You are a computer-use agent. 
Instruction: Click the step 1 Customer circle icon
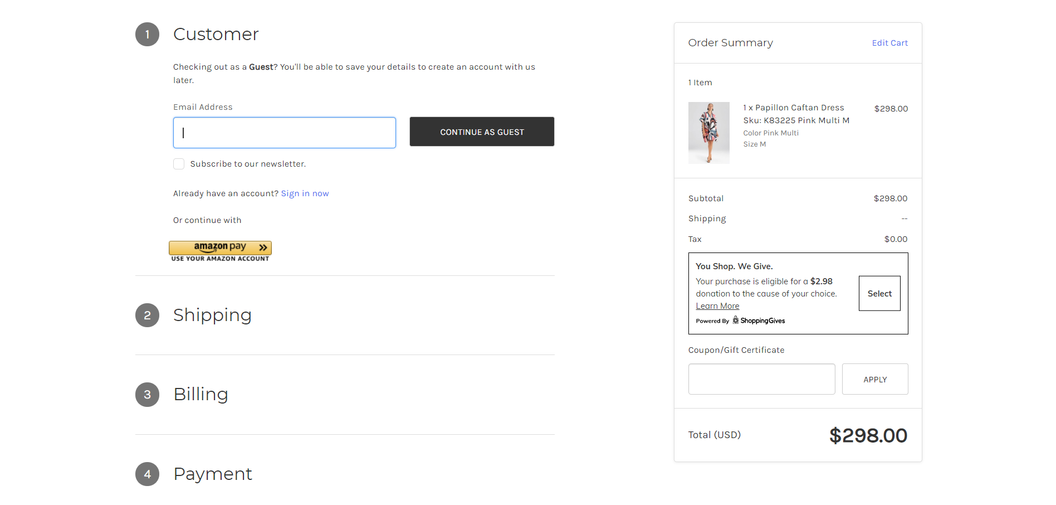click(147, 34)
